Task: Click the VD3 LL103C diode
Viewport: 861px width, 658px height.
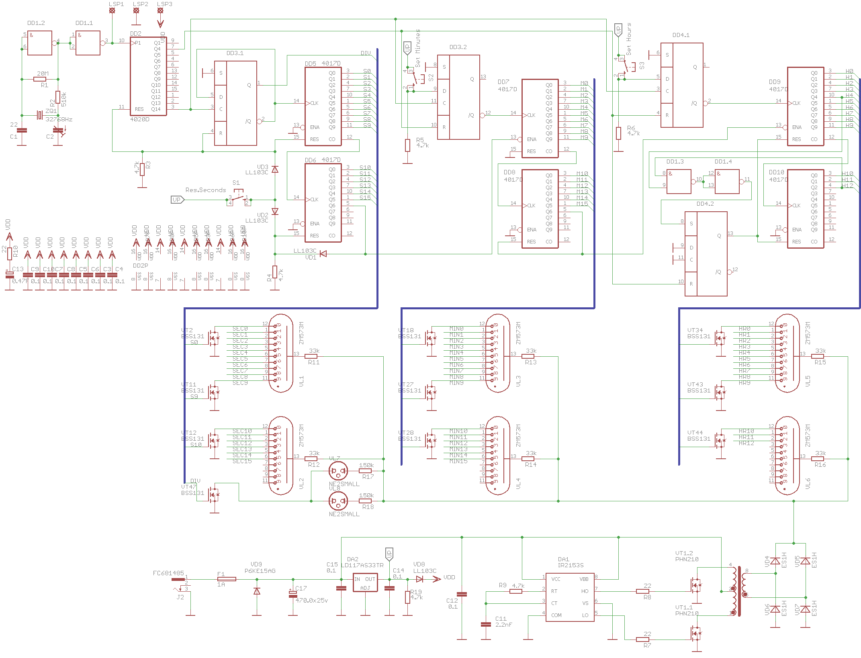Action: [x=275, y=170]
